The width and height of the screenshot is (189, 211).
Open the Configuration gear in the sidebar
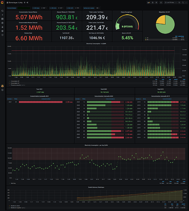[3, 31]
